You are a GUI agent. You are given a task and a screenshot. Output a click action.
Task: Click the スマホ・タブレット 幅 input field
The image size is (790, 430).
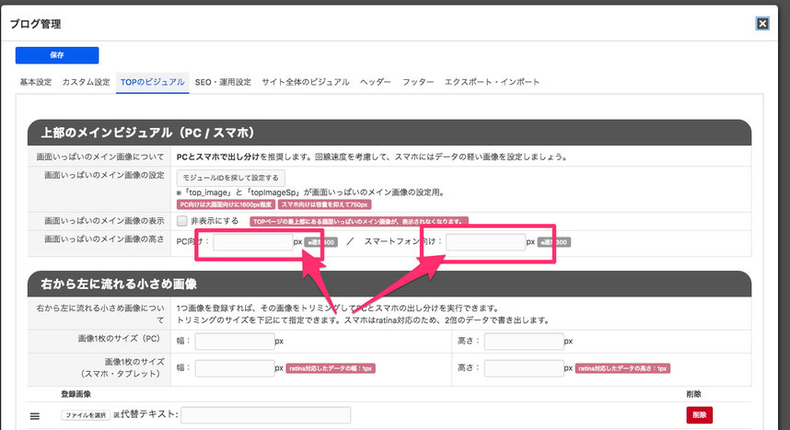tap(234, 367)
